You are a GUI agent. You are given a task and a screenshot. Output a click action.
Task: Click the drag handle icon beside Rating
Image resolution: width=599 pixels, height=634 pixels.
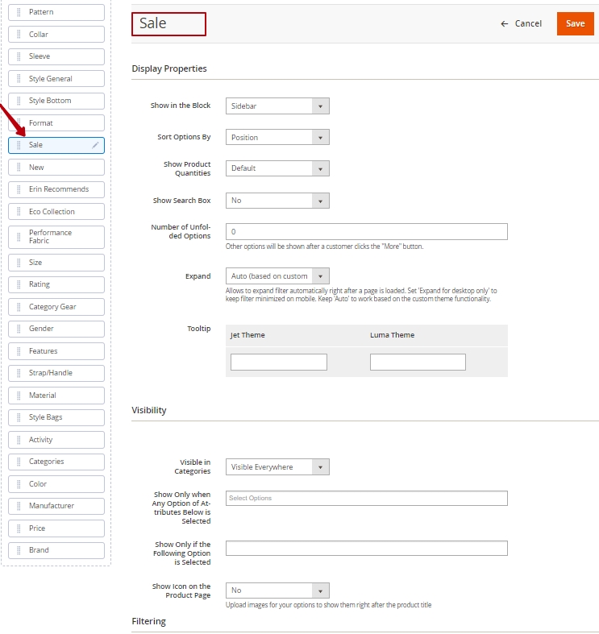tap(19, 284)
